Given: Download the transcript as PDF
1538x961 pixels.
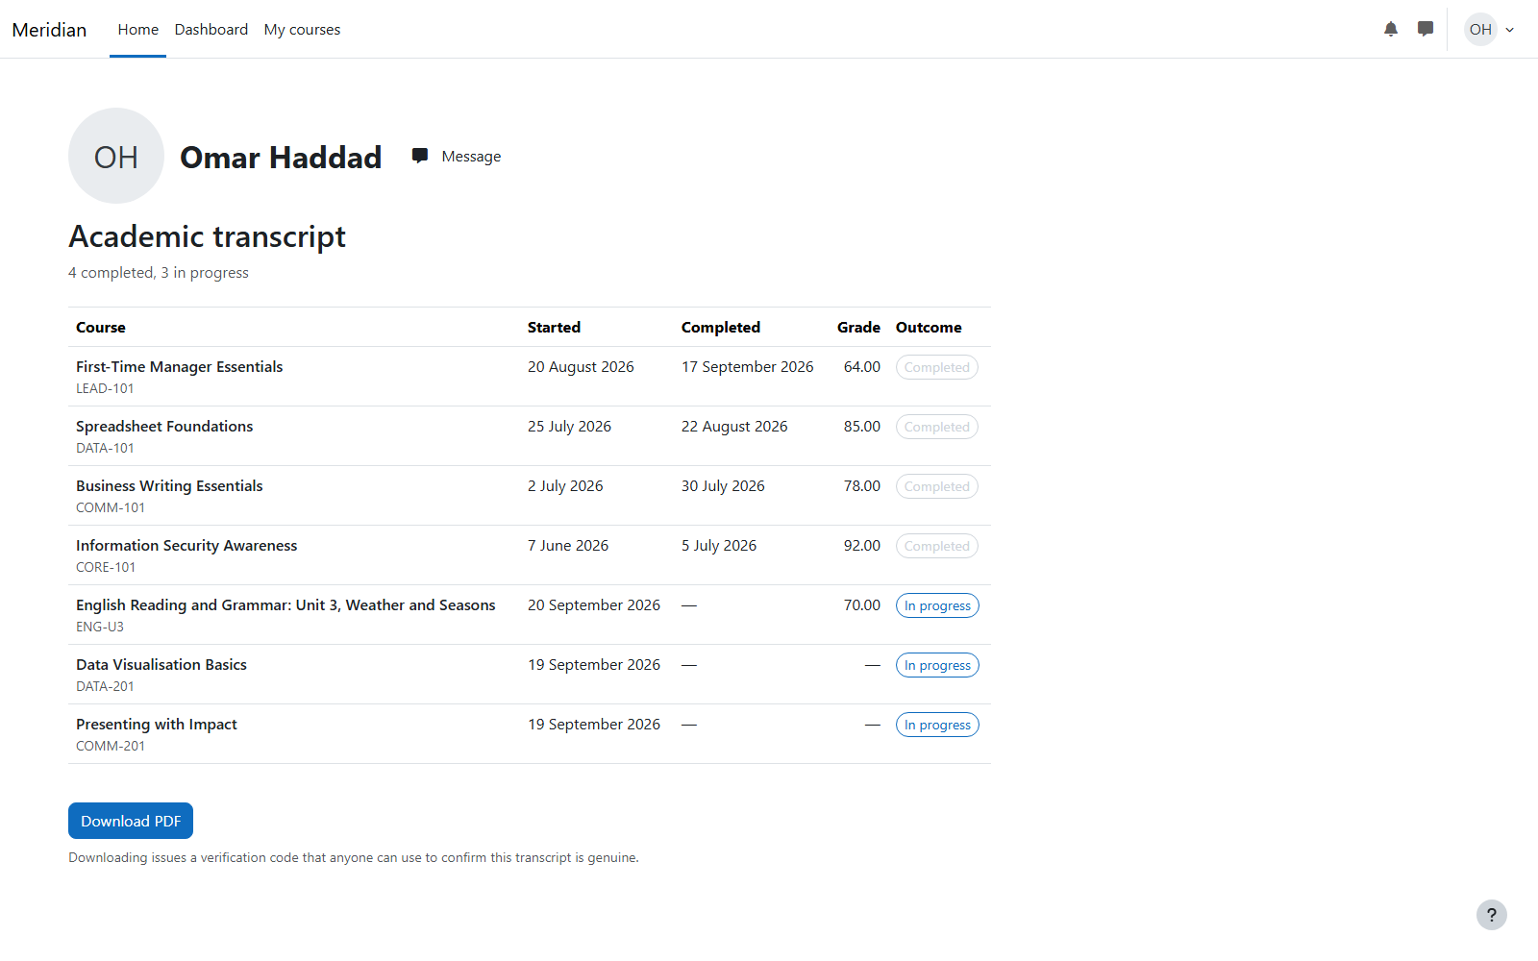Looking at the screenshot, I should 131,821.
